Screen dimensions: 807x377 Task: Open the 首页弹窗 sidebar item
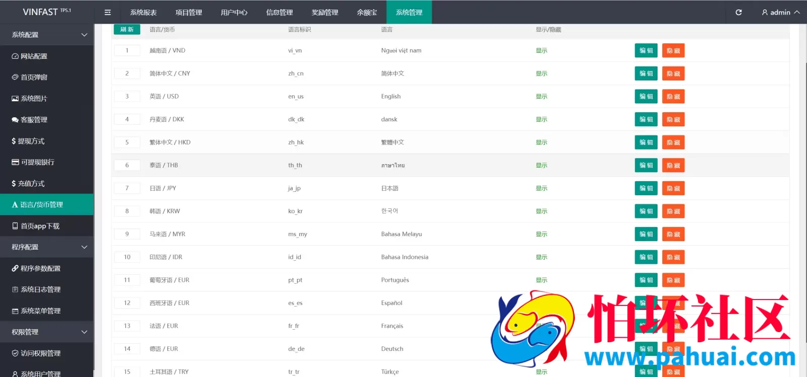(47, 77)
